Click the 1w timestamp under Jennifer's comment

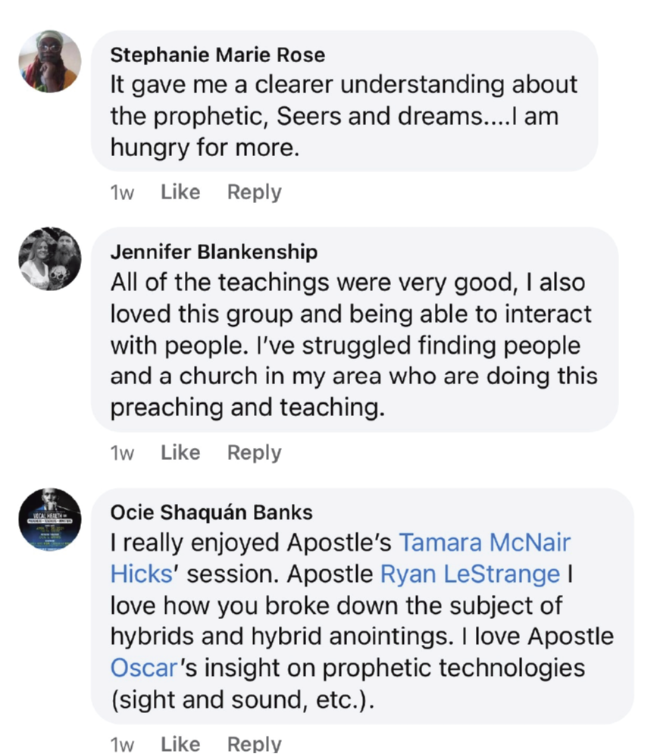coord(122,453)
